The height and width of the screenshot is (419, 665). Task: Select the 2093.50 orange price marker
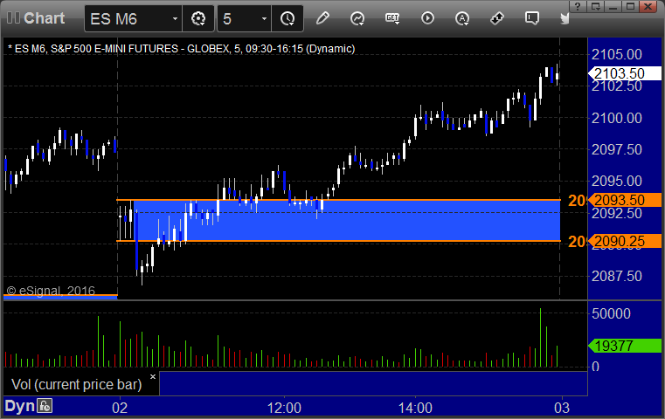click(x=625, y=200)
